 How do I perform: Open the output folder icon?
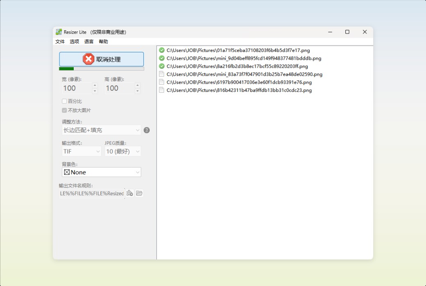coord(139,193)
